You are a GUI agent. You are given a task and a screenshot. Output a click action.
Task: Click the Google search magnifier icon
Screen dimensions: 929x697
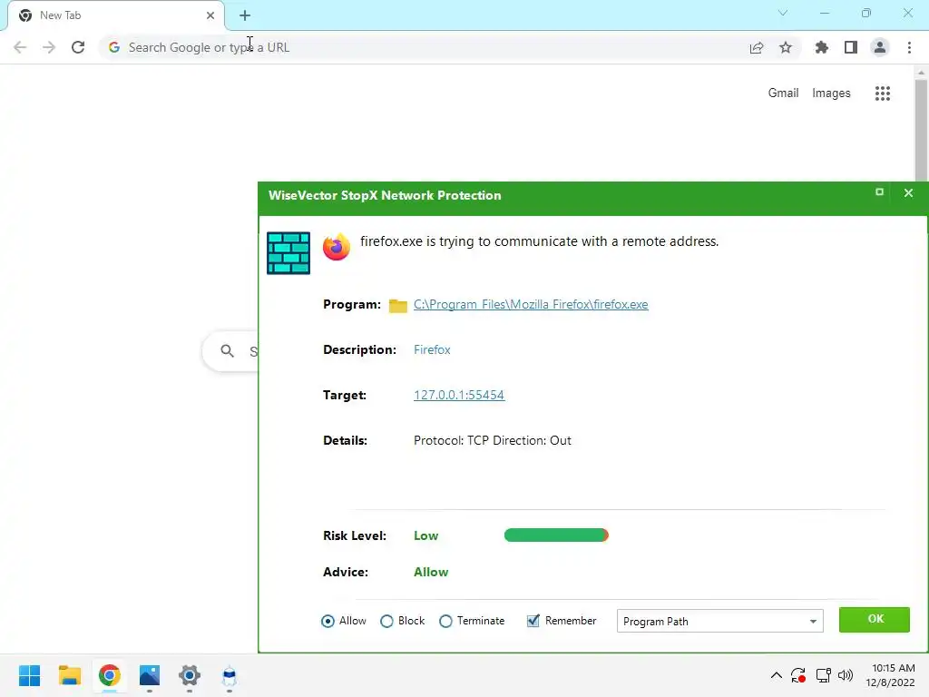[227, 351]
